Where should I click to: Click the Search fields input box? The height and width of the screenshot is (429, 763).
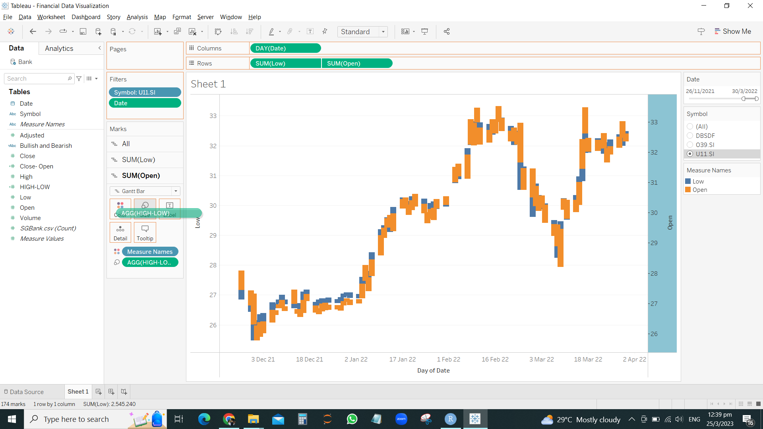point(37,79)
